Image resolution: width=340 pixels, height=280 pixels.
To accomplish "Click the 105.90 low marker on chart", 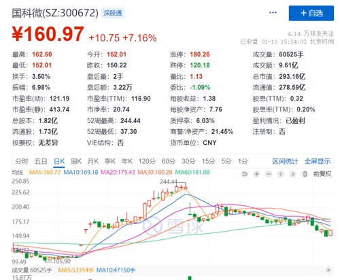I will 62,261.
